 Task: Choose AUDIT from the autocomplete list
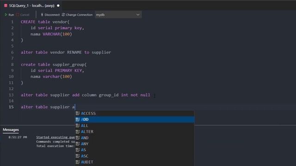(x=135, y=162)
